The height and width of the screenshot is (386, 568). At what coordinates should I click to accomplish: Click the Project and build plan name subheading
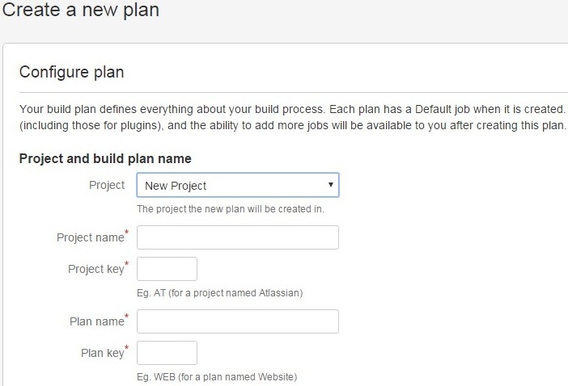tap(105, 158)
